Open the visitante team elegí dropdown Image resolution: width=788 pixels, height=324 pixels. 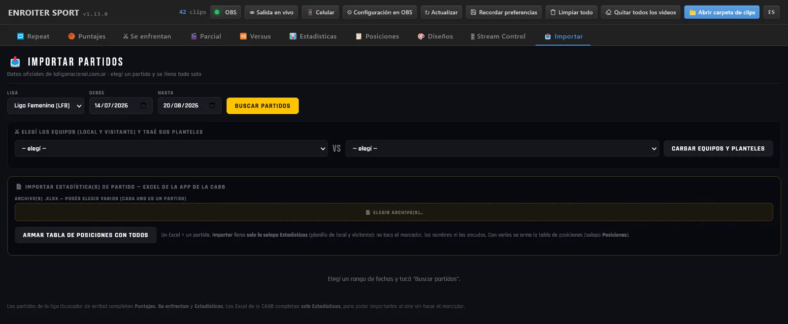(x=502, y=148)
